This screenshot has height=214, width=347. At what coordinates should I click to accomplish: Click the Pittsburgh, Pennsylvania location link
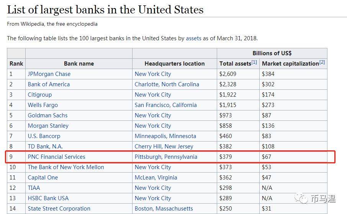[166, 157]
